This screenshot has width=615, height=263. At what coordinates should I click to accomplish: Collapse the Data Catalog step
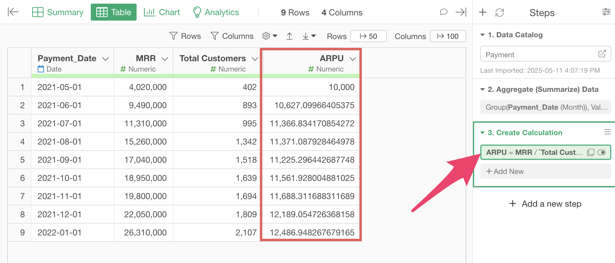click(482, 35)
